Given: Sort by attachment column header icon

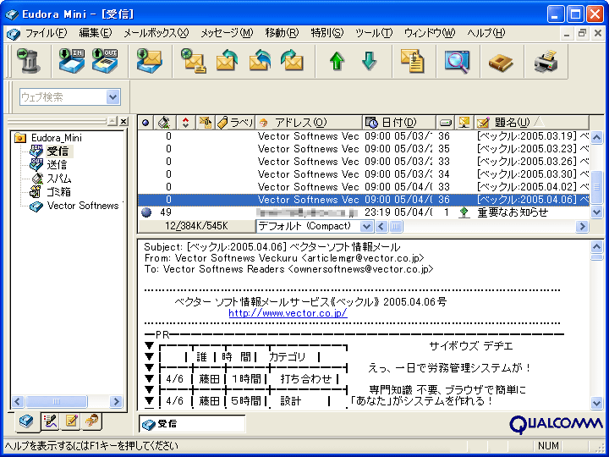Looking at the screenshot, I should tap(205, 123).
